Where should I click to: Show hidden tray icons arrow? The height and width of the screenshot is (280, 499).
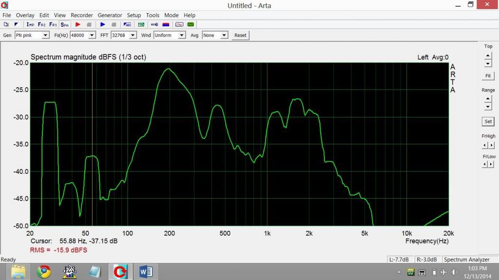pyautogui.click(x=399, y=272)
